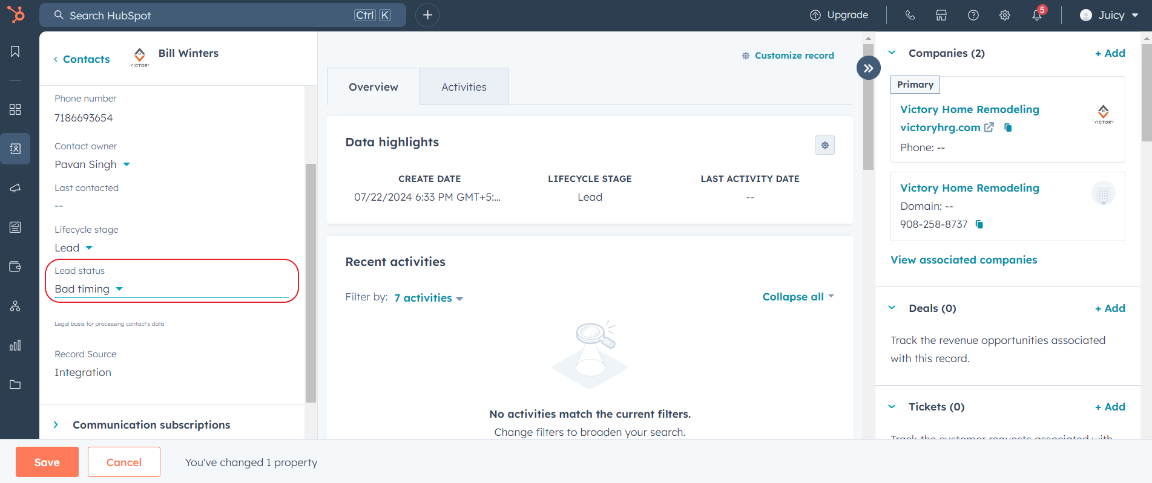Open Contact owner Pavan Singh dropdown
Screen dimensions: 1152x483
point(93,164)
